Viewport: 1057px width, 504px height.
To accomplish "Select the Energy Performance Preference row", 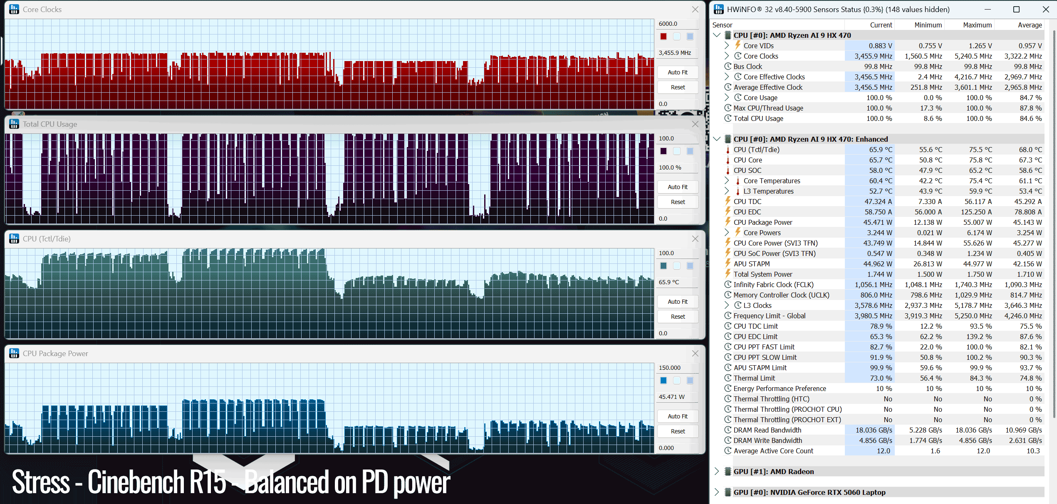I will [878, 388].
